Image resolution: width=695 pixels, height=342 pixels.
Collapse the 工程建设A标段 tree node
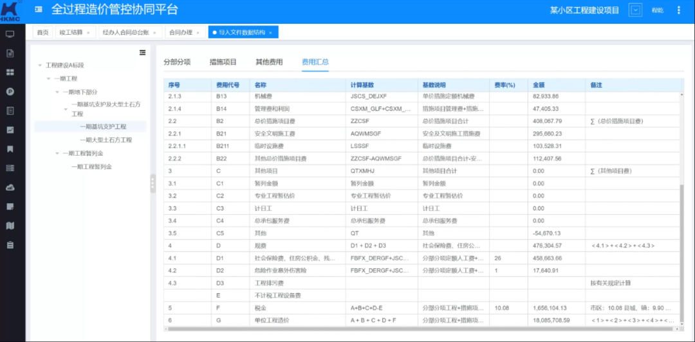click(x=40, y=65)
